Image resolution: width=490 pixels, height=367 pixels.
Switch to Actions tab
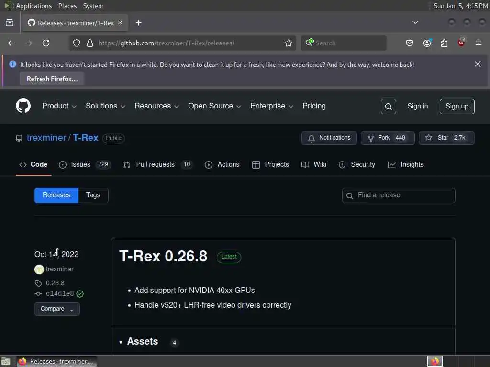[222, 164]
